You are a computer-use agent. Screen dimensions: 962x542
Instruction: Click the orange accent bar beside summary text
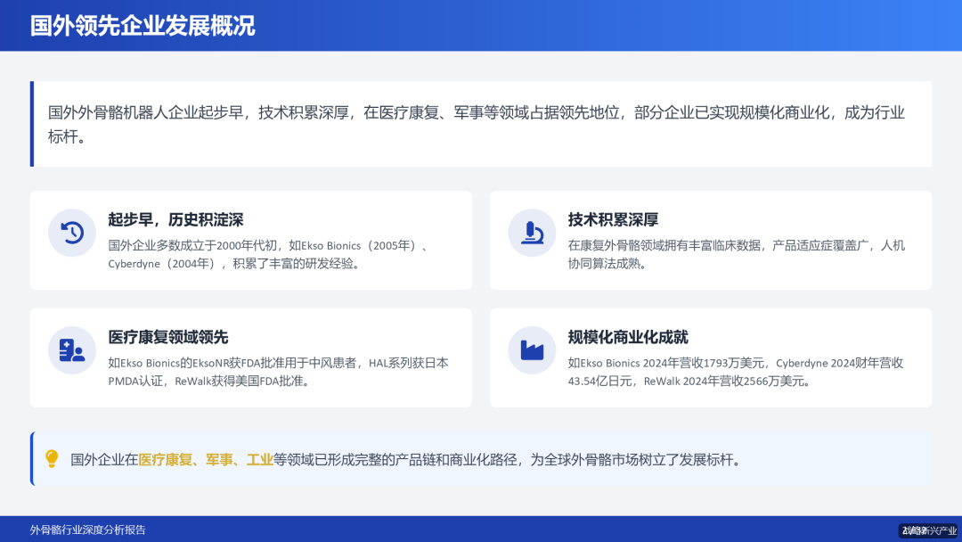pos(34,124)
